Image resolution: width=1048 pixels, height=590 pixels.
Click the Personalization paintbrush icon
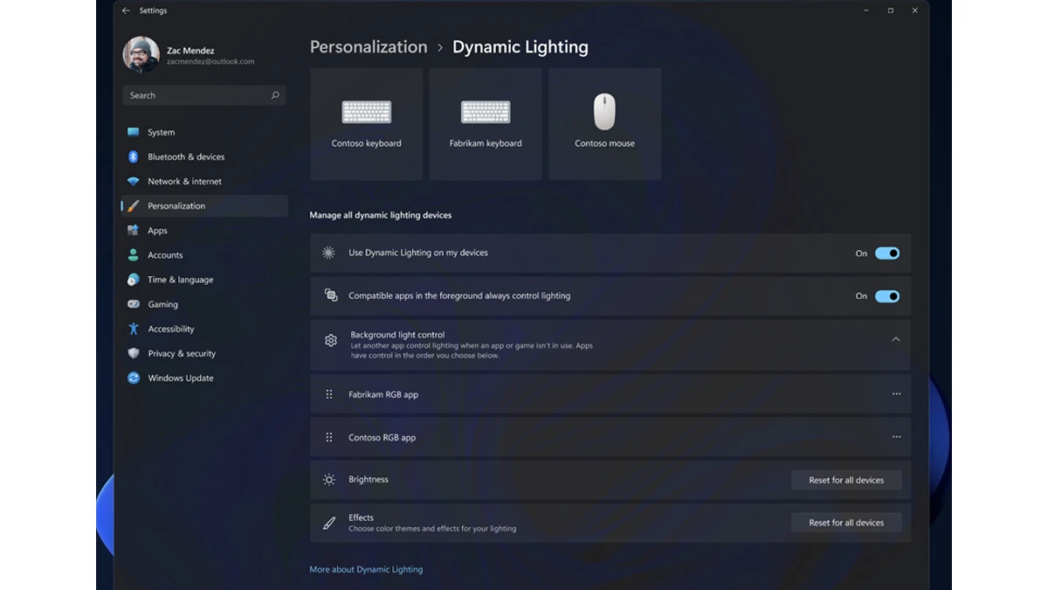pos(133,206)
